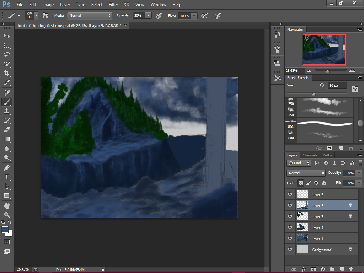This screenshot has width=364, height=273.
Task: Open the brush Mode dropdown
Action: pyautogui.click(x=90, y=16)
